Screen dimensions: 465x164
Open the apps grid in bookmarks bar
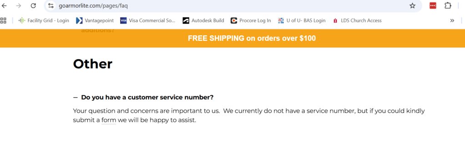click(3, 20)
